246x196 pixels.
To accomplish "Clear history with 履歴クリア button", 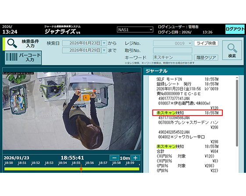I will [x=206, y=57].
